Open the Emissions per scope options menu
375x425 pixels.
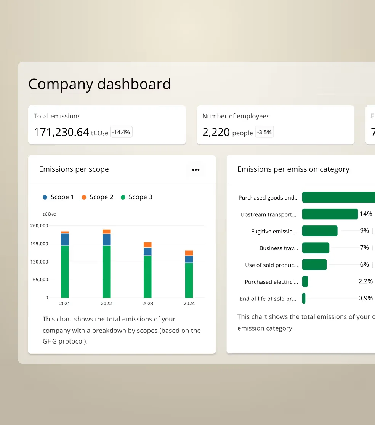(x=196, y=169)
